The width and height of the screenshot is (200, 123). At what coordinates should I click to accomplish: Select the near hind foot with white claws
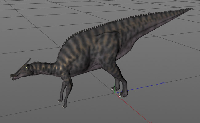point(123,95)
